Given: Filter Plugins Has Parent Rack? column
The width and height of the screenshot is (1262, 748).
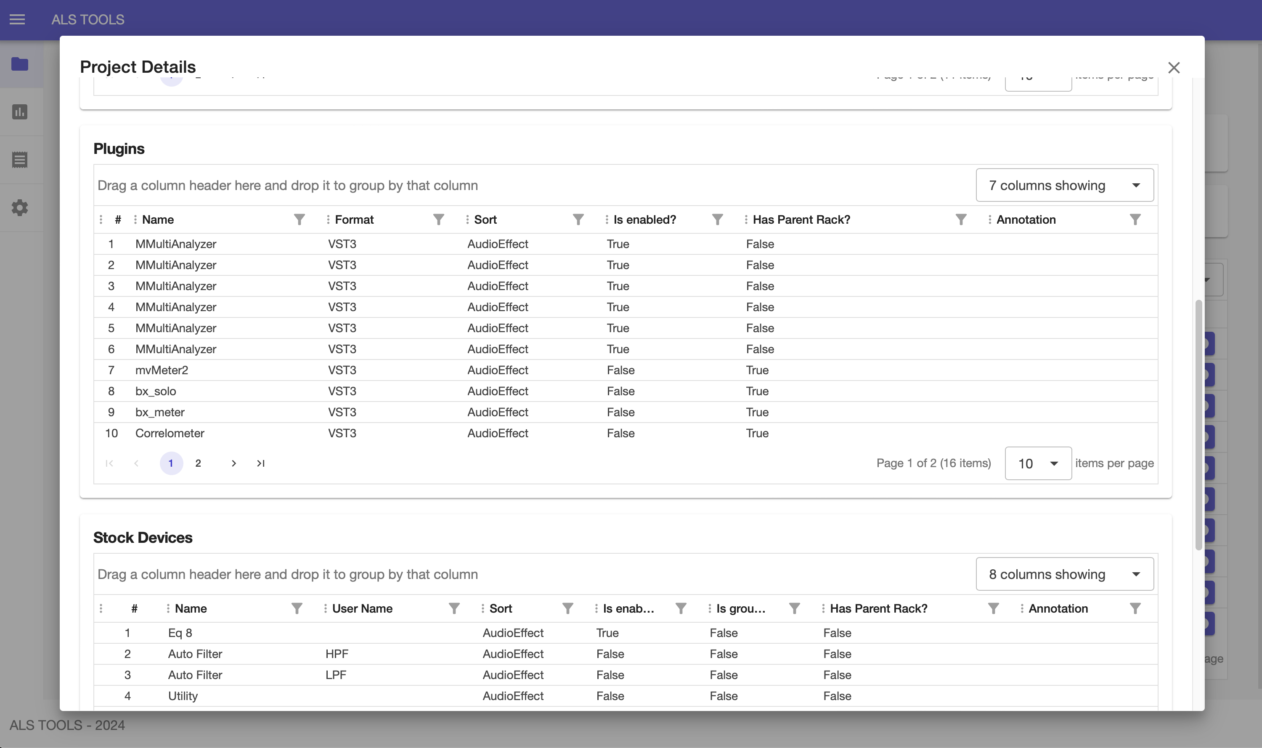Looking at the screenshot, I should coord(961,220).
